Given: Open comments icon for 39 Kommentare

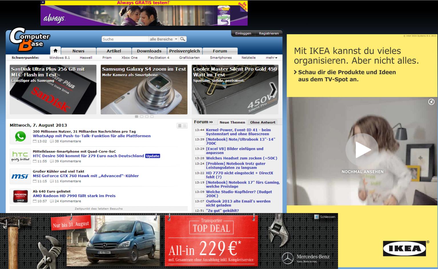Looking at the screenshot, I should coord(52,161).
